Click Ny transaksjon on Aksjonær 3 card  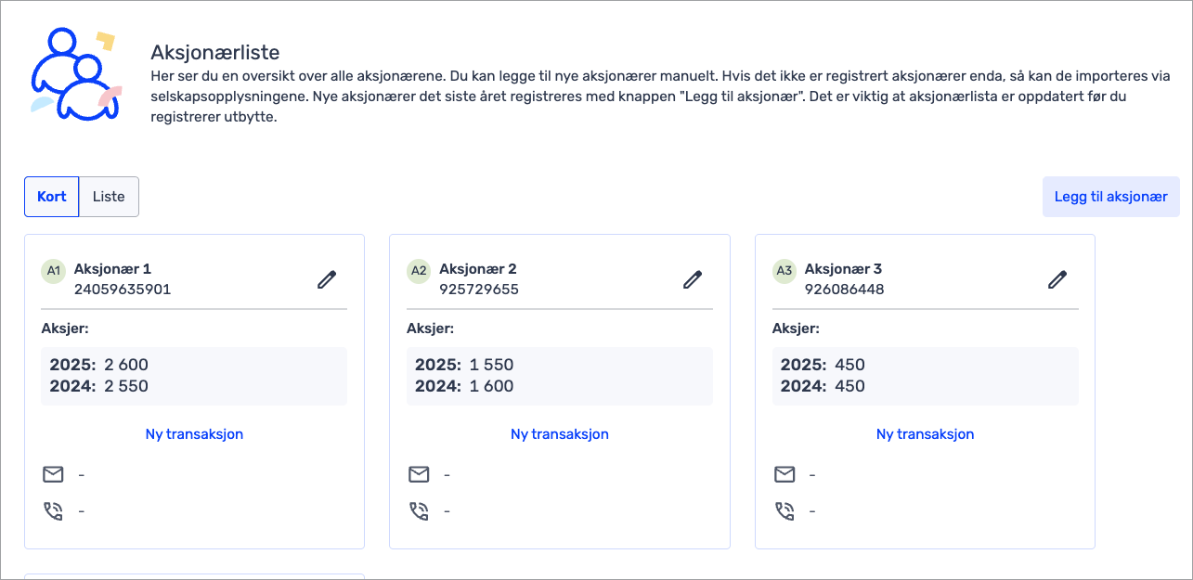925,434
